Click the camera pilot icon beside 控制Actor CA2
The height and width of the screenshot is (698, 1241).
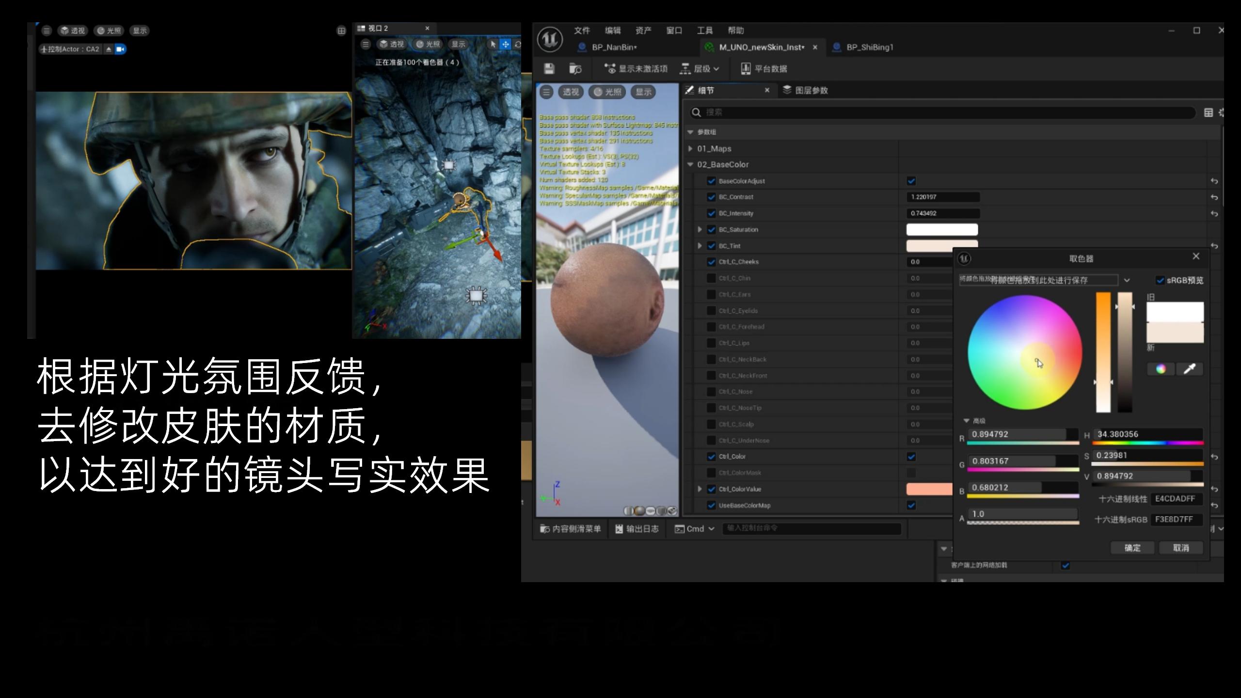click(x=120, y=49)
